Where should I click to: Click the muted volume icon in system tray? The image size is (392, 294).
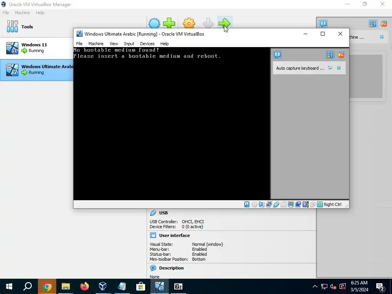pos(333,286)
